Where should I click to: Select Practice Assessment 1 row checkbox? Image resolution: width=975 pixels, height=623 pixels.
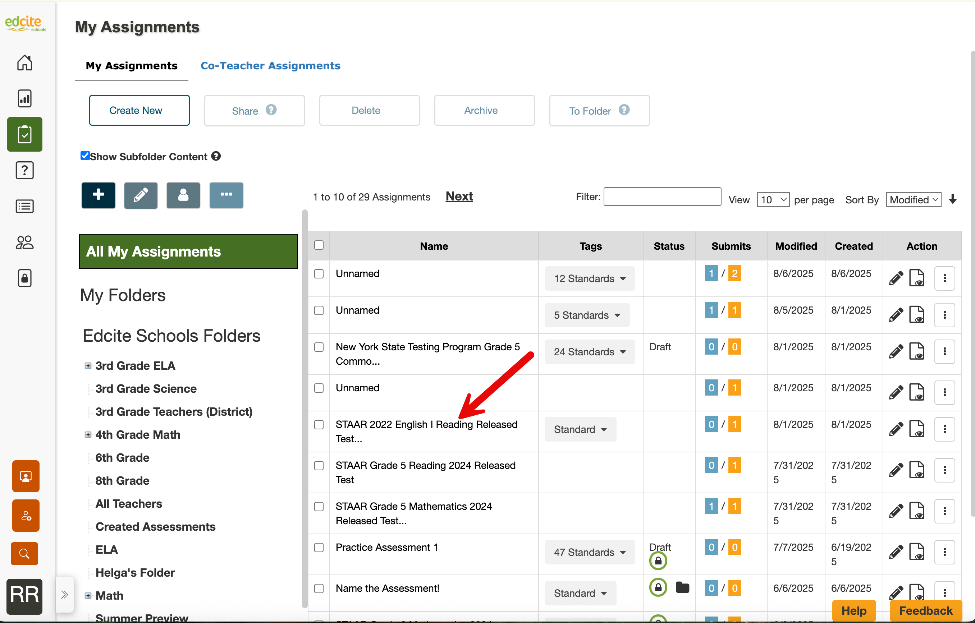[319, 547]
